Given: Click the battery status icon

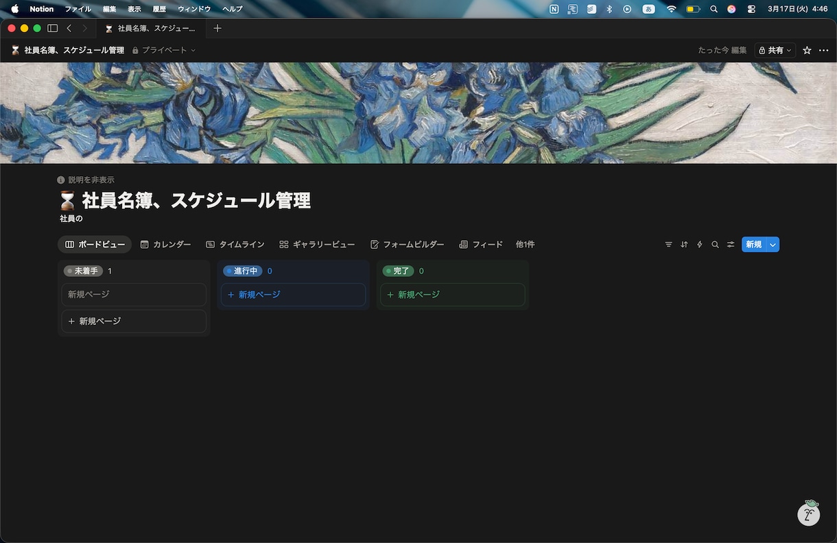Looking at the screenshot, I should point(693,9).
